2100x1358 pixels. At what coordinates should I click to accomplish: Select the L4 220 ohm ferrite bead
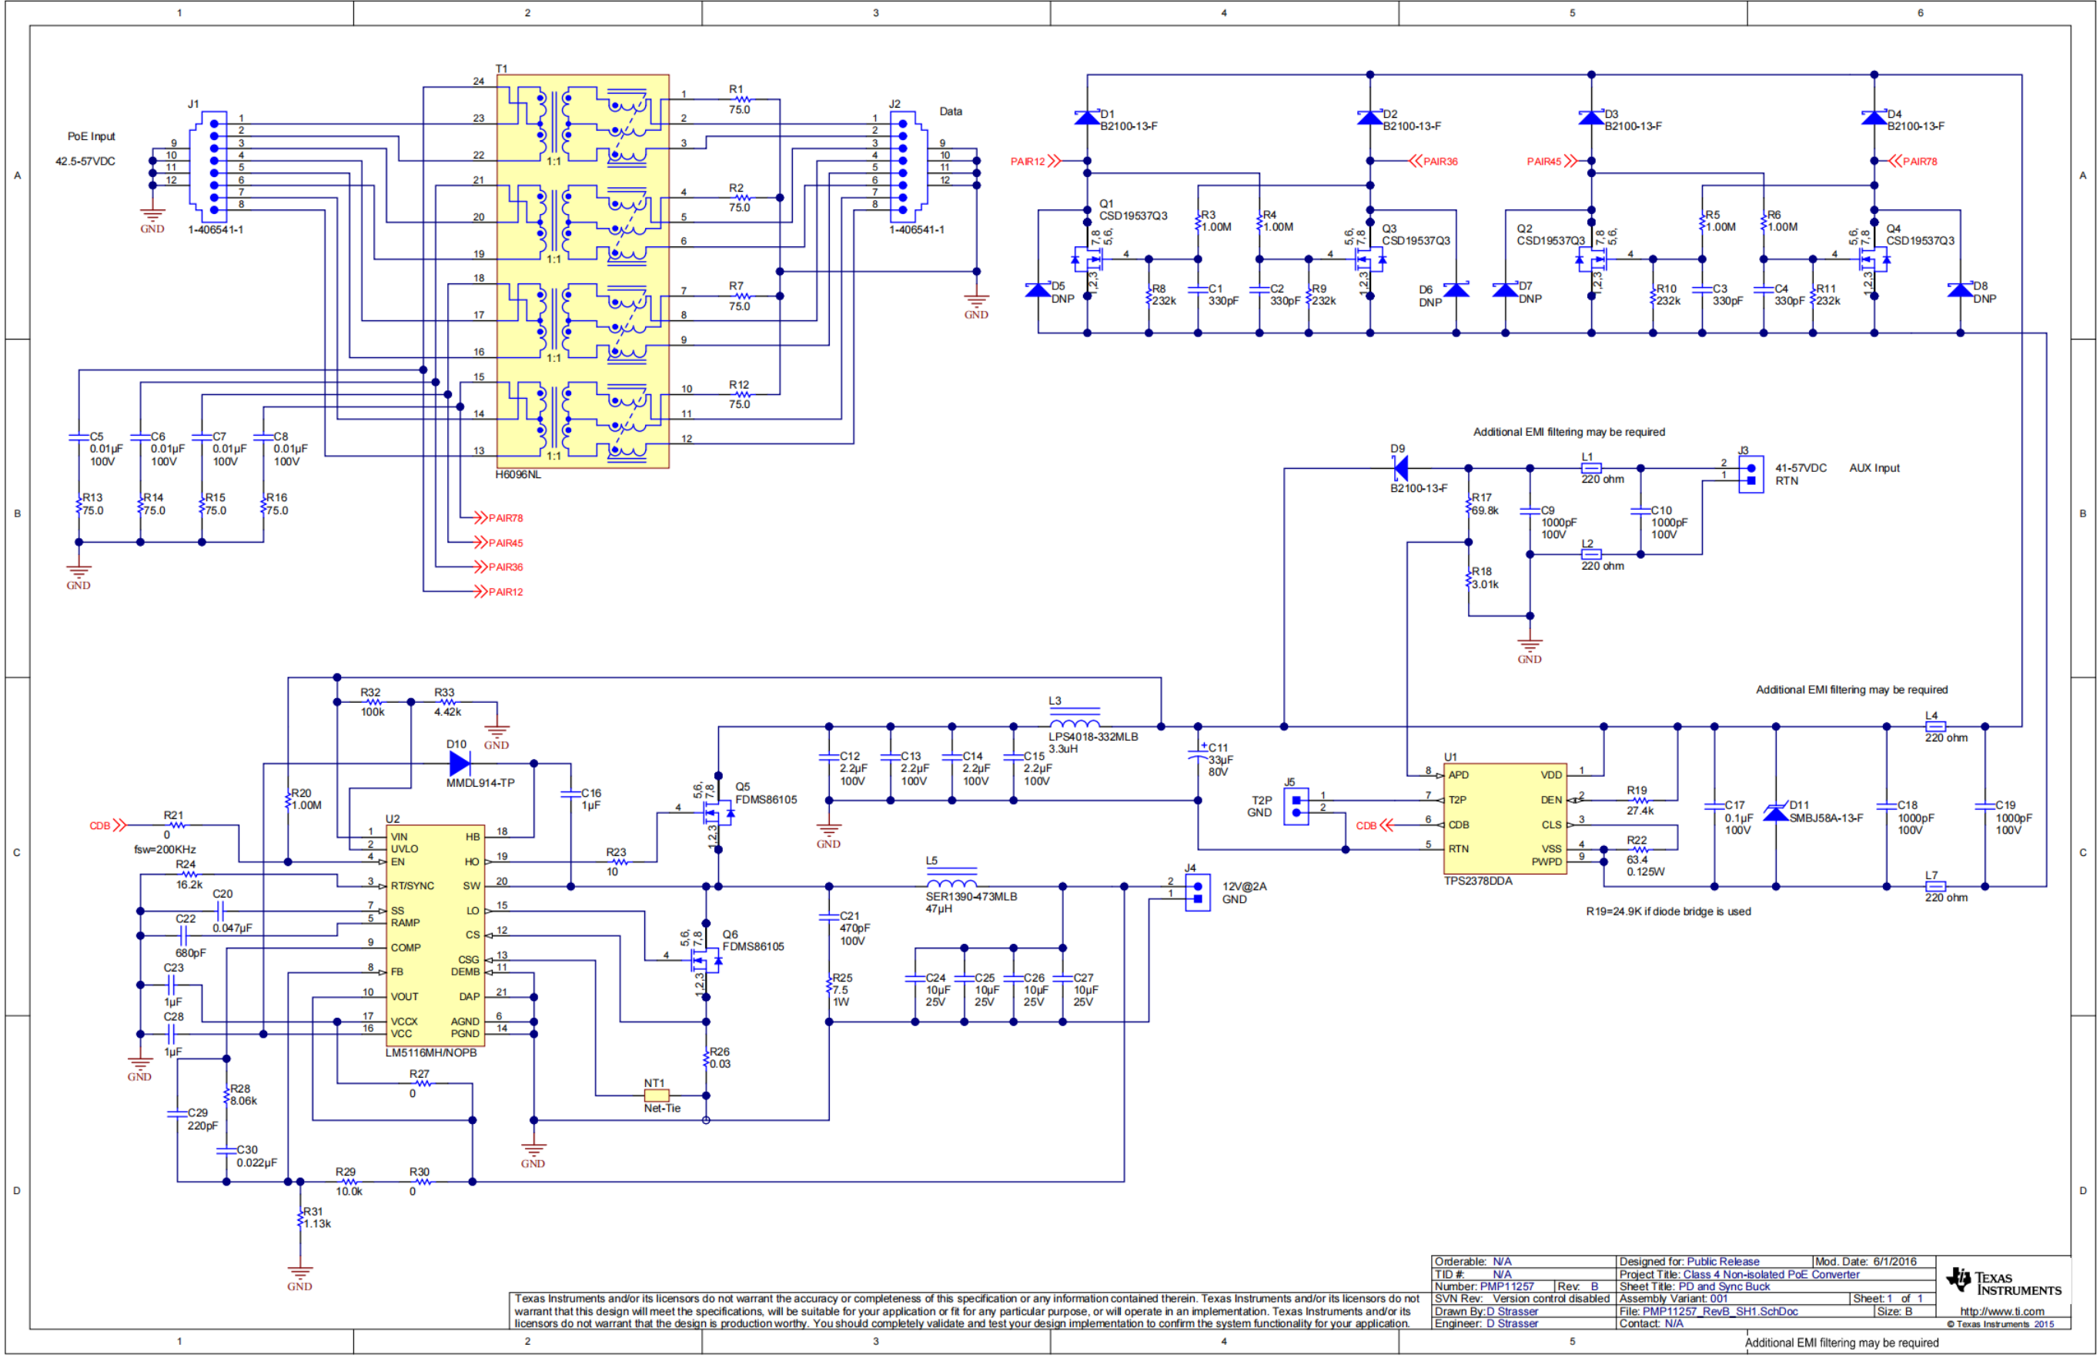coord(1935,727)
